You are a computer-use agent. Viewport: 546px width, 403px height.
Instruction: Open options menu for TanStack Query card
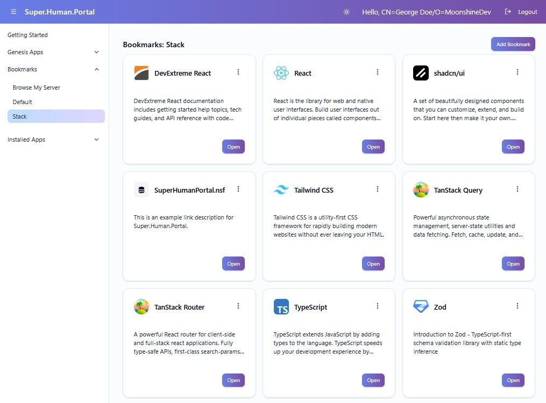pos(517,189)
